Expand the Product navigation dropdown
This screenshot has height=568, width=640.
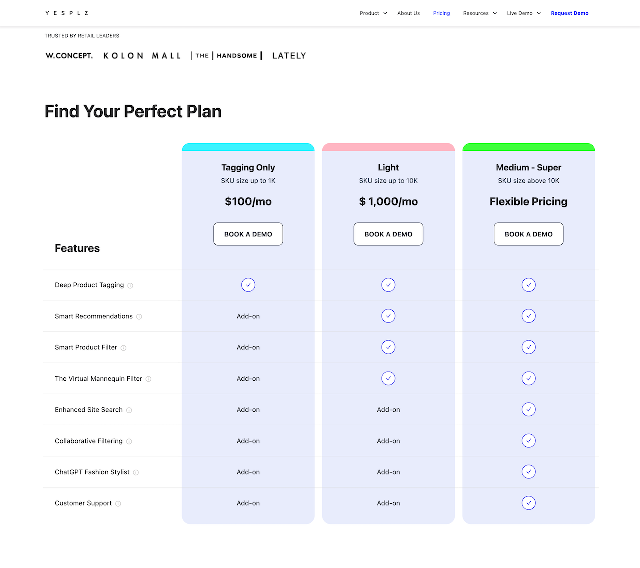[x=373, y=13]
